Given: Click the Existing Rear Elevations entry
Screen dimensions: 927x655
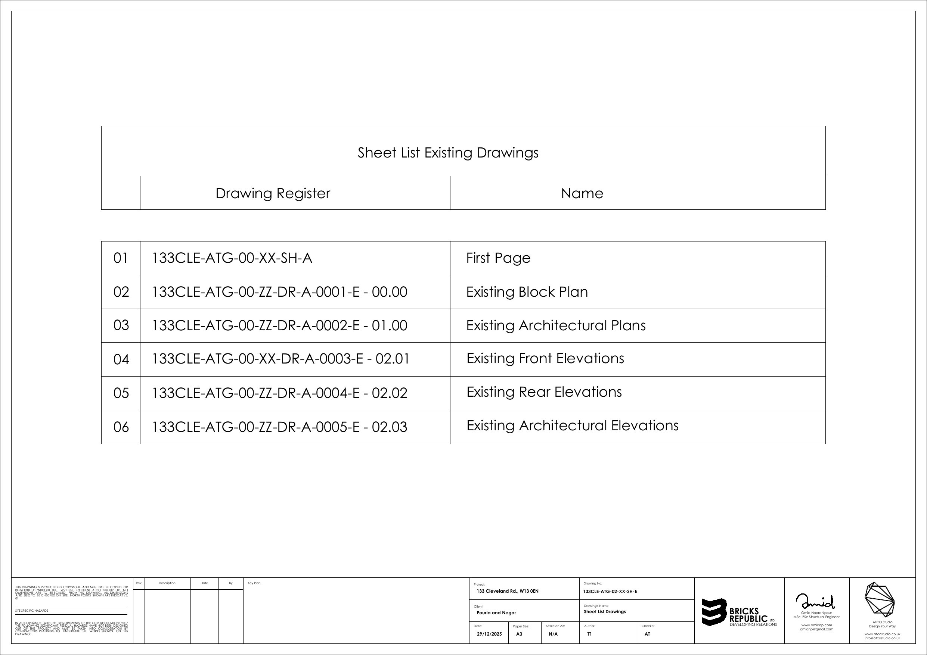Looking at the screenshot, I should 544,392.
